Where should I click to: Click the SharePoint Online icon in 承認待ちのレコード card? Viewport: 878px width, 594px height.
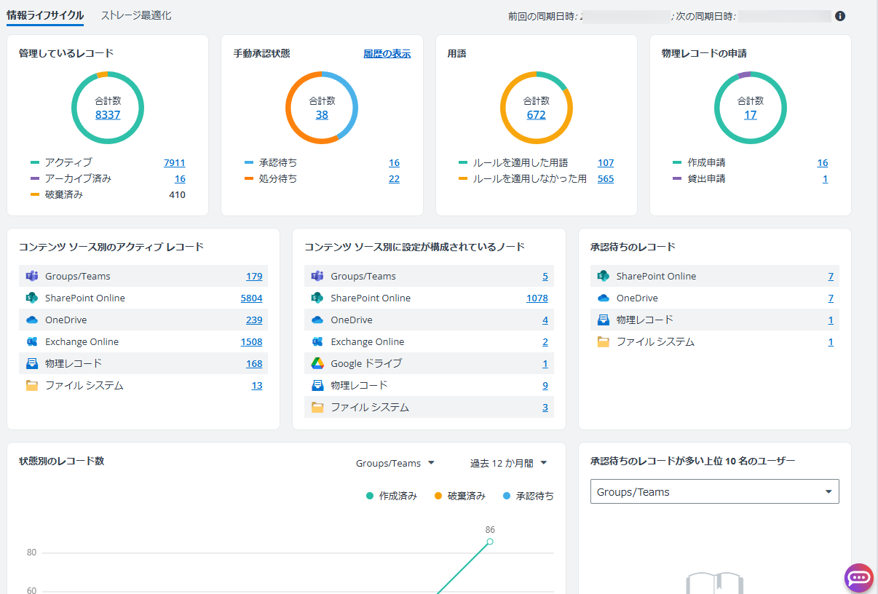603,276
